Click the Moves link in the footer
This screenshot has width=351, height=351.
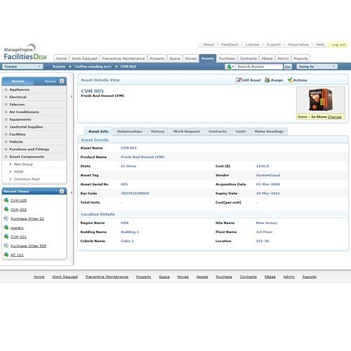183,277
